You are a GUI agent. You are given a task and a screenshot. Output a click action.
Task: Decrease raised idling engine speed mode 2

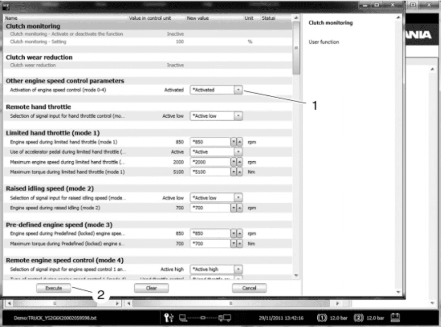pyautogui.click(x=234, y=208)
